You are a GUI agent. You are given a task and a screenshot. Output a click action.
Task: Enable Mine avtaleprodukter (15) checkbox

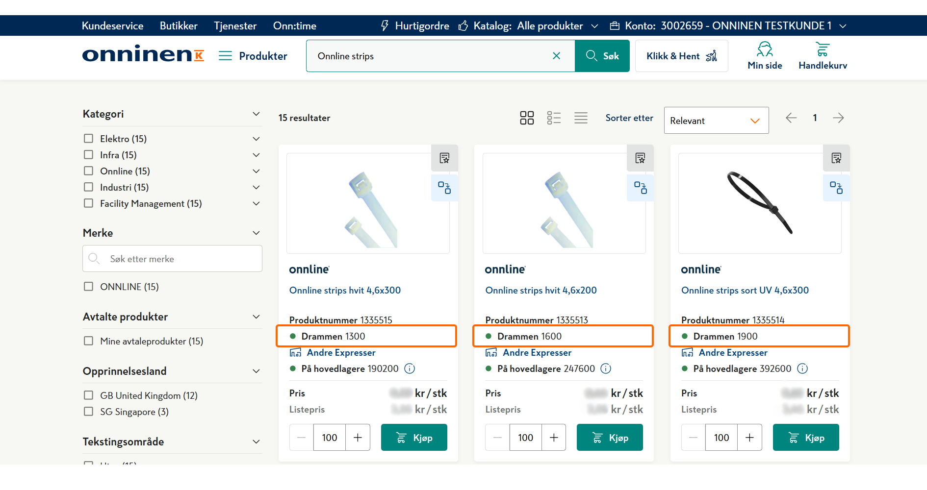click(88, 341)
